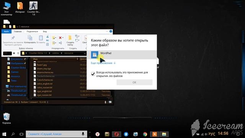This screenshot has height=138, width=245.
Task: Click the copy-to folder icon in ribbon
Action: click(x=54, y=43)
